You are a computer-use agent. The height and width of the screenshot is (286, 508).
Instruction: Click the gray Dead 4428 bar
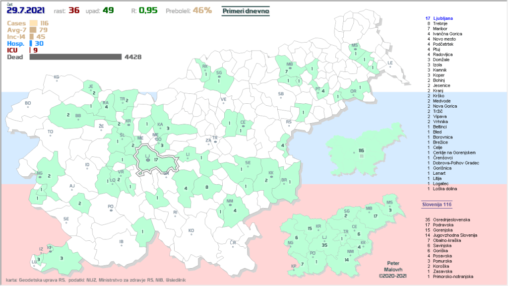(x=75, y=57)
